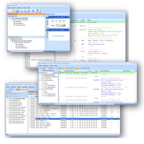Open the first menu in top window menu bar
The width and height of the screenshot is (144, 144).
point(9,8)
